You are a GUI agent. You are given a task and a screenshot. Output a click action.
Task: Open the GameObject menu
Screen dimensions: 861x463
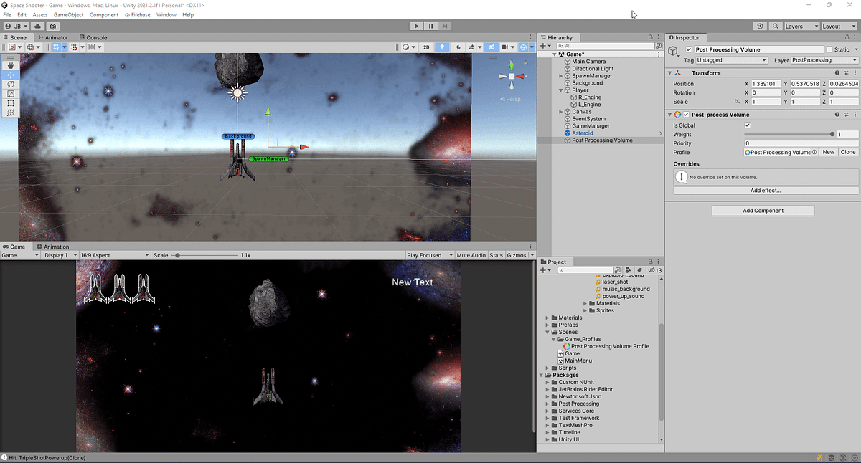click(x=68, y=14)
